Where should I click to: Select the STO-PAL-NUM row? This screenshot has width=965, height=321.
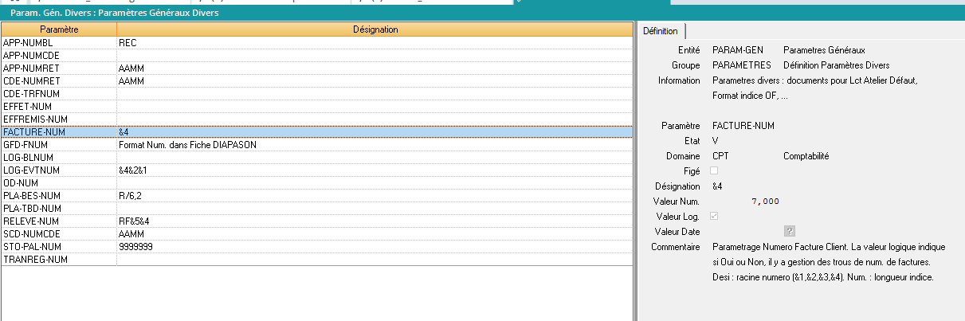59,246
